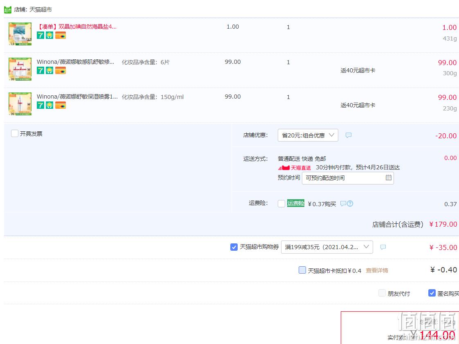Click the green 天猫超市 store icon
The image size is (459, 344).
click(x=8, y=10)
